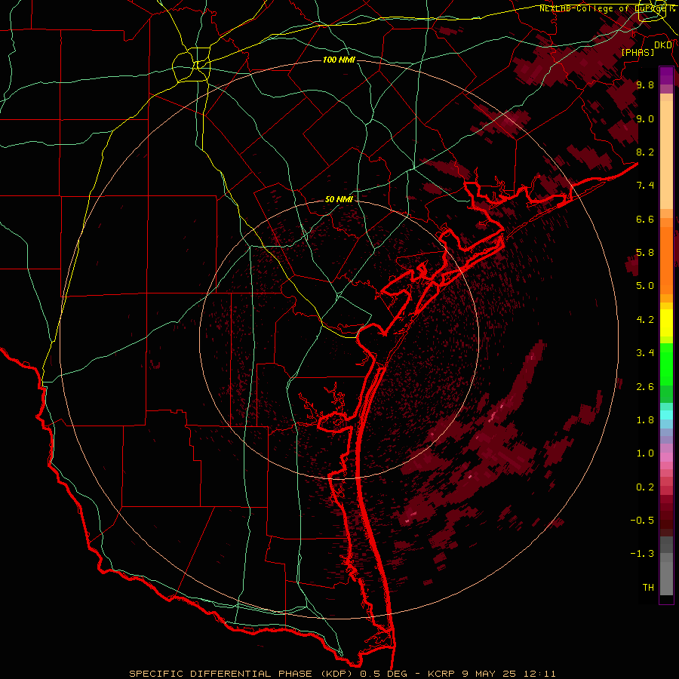679x679 pixels.
Task: Click the 1.0 value on the color scale
Action: pos(645,453)
